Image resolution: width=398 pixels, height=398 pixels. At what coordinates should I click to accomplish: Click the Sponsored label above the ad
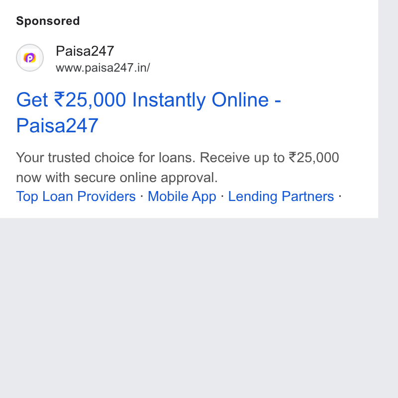pos(48,21)
